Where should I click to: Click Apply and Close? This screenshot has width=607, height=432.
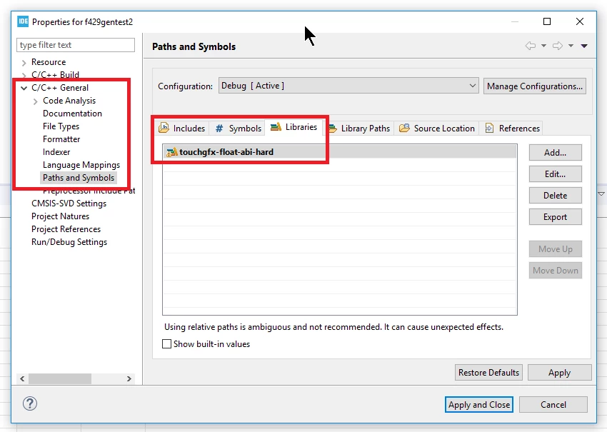coord(479,405)
